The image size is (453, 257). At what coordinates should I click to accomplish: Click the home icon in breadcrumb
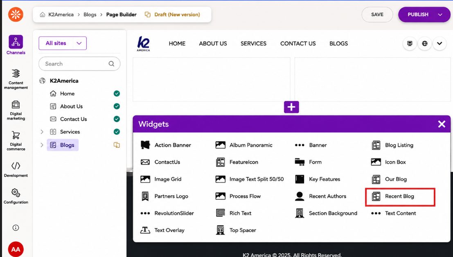[43, 14]
